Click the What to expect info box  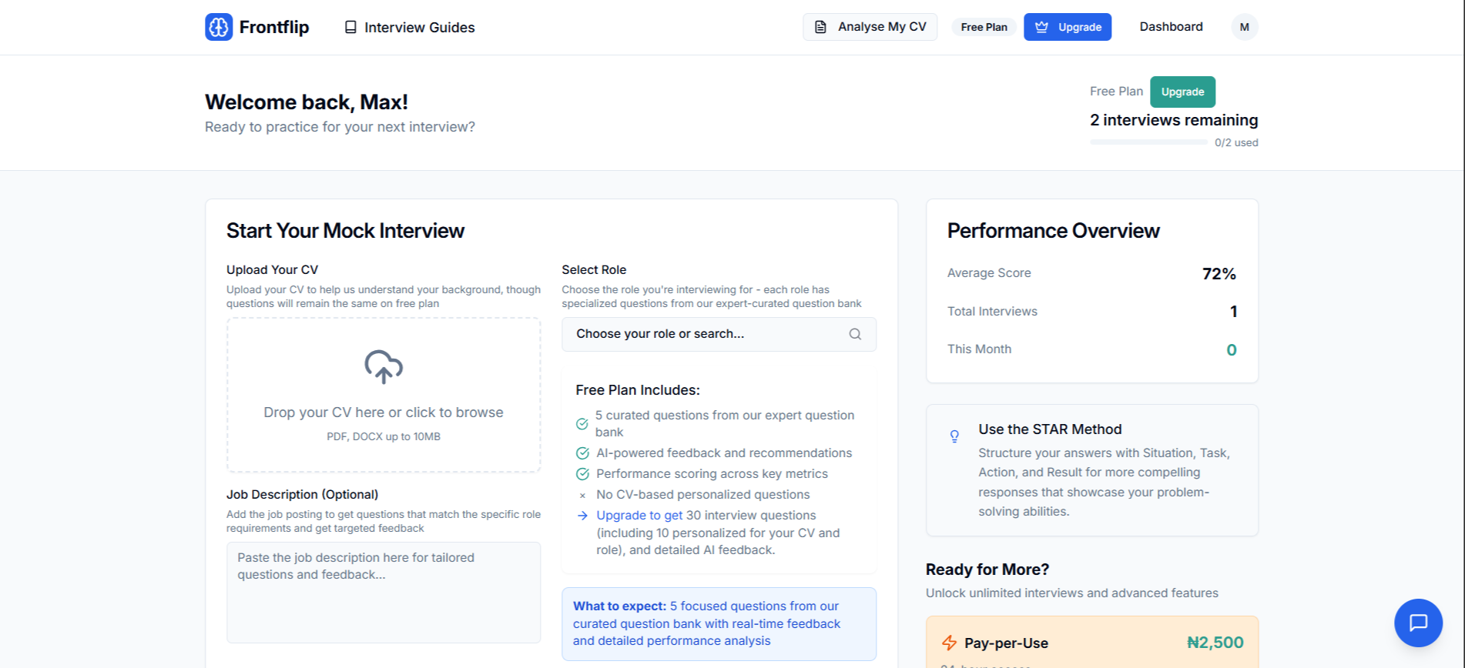coord(719,624)
